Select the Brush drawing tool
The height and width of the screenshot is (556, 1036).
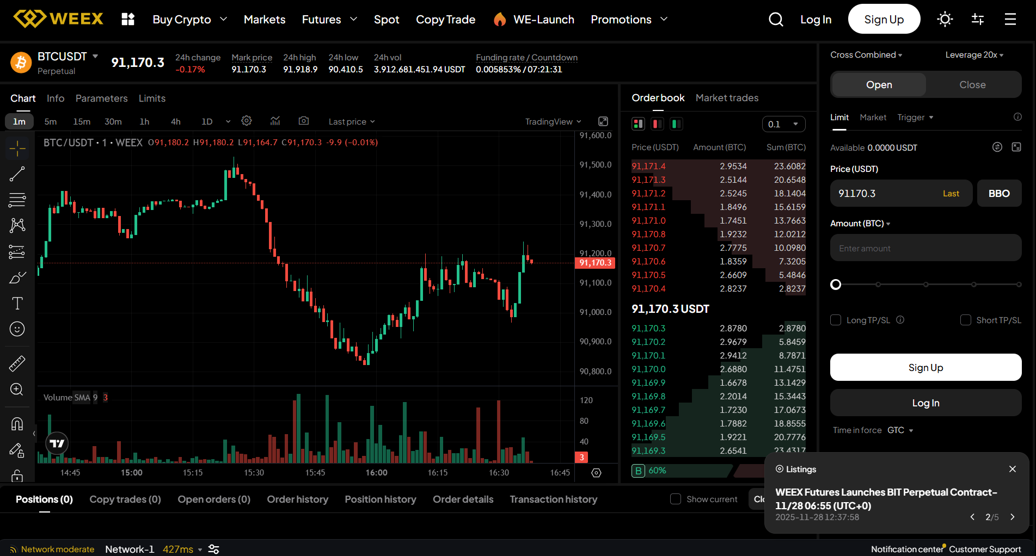17,277
